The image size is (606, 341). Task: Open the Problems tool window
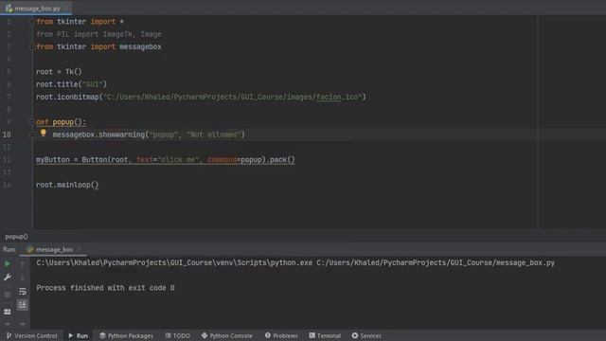(281, 335)
